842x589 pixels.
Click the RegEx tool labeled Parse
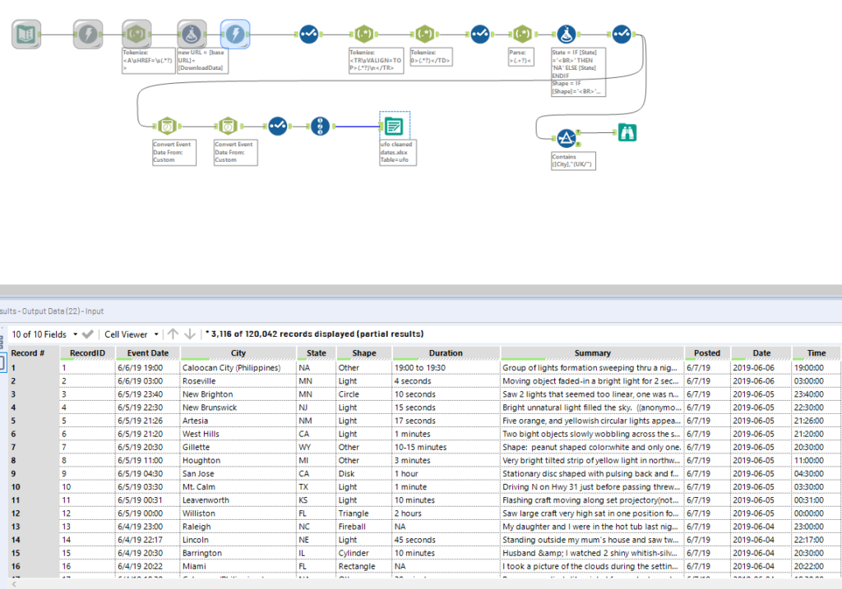point(522,35)
